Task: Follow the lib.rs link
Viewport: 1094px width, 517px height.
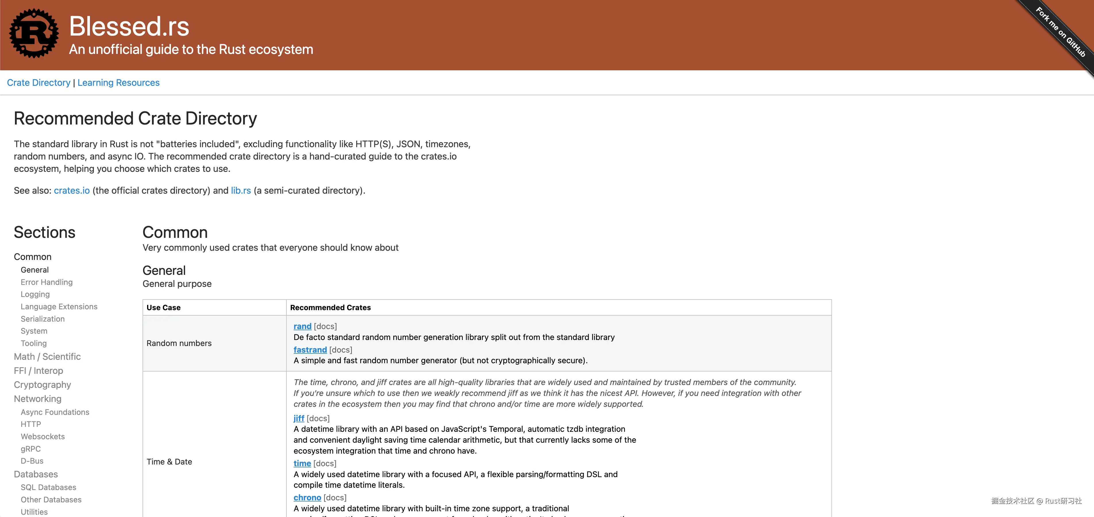Action: click(241, 191)
